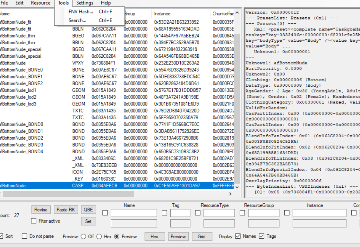Screen dimensions: 360x247
Task: Click the Name filter input field
Action: pyautogui.click(x=134, y=213)
